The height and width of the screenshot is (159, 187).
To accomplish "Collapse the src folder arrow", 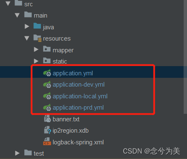I will click(x=8, y=3).
